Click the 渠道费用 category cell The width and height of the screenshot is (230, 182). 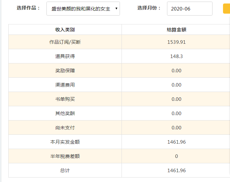click(65, 85)
